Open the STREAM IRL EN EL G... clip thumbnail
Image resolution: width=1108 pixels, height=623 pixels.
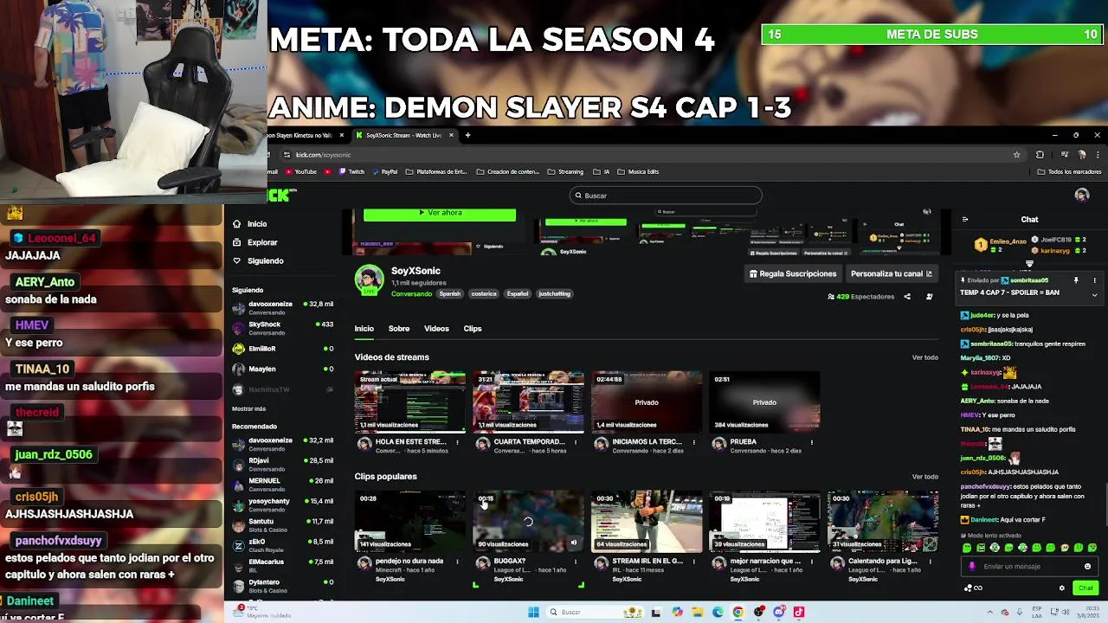pos(646,522)
